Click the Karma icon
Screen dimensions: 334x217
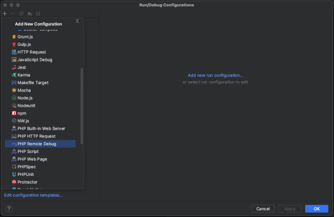pyautogui.click(x=14, y=75)
